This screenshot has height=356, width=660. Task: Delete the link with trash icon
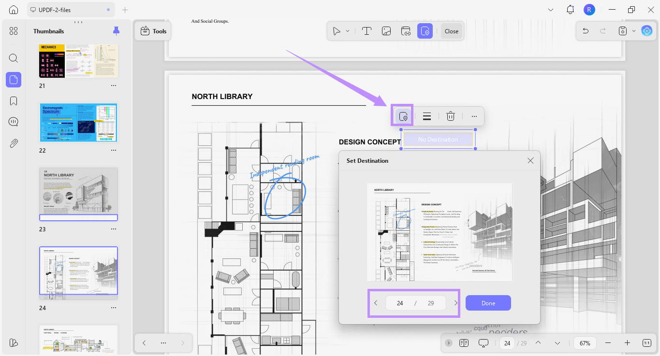coord(450,116)
